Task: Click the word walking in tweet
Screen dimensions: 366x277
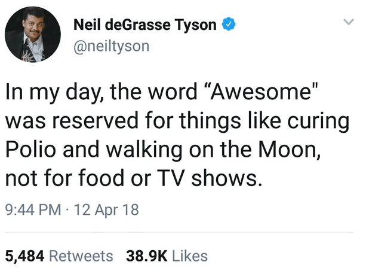Action: click(x=144, y=150)
